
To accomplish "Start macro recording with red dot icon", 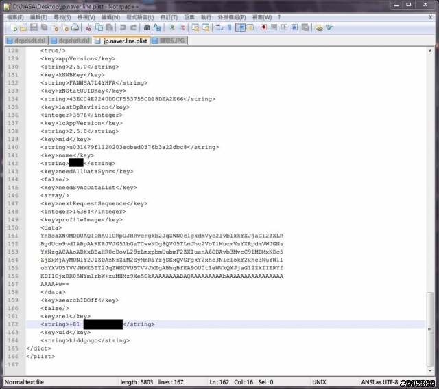I will point(263,27).
